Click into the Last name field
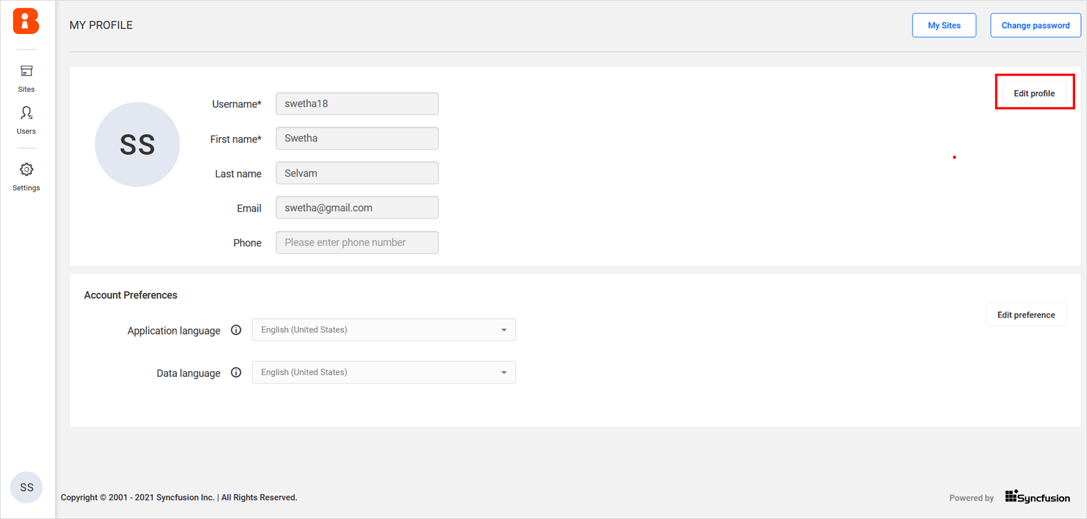Viewport: 1087px width, 519px height. tap(357, 173)
